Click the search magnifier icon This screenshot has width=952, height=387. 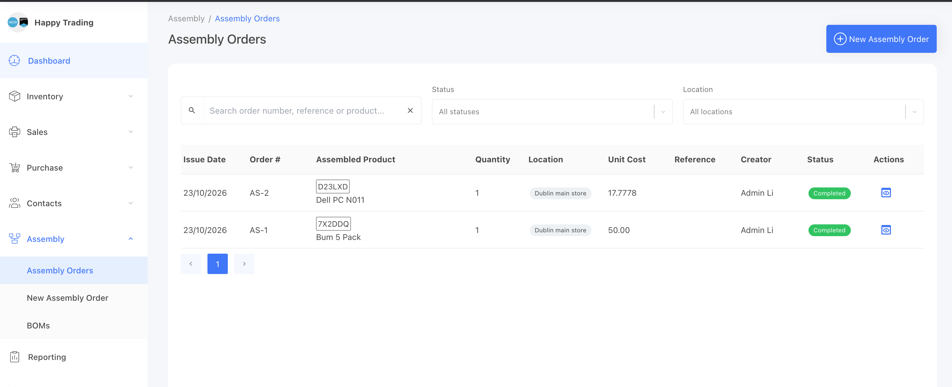click(x=192, y=110)
